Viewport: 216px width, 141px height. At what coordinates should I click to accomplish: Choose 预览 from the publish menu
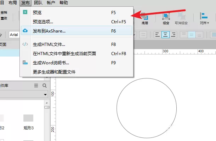76,13
